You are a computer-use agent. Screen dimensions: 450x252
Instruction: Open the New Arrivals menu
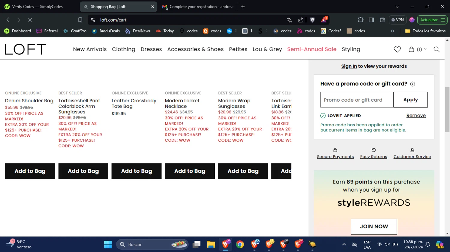[x=90, y=49]
